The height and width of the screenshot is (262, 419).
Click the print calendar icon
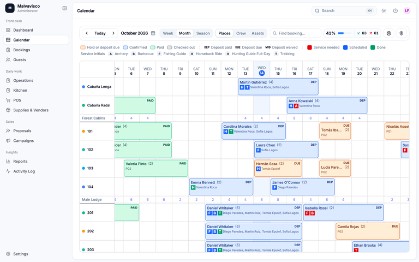[x=389, y=33]
